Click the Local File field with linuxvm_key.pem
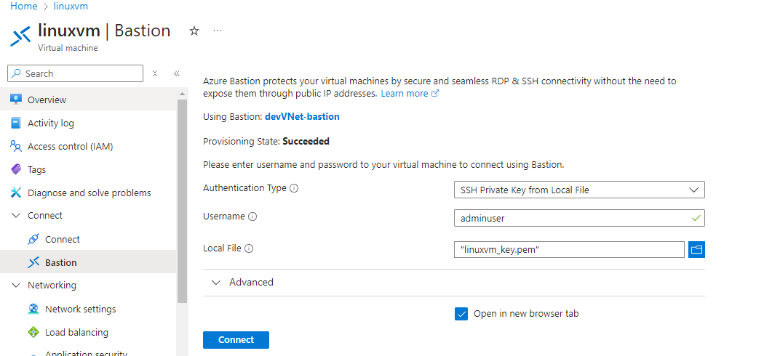The height and width of the screenshot is (356, 772). coord(569,249)
